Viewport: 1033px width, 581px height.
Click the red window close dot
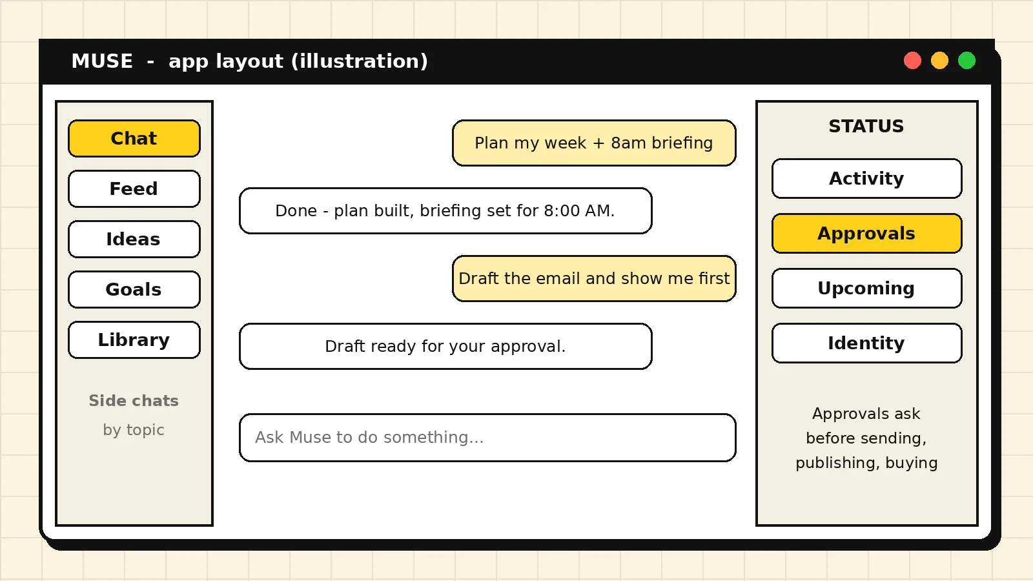912,61
